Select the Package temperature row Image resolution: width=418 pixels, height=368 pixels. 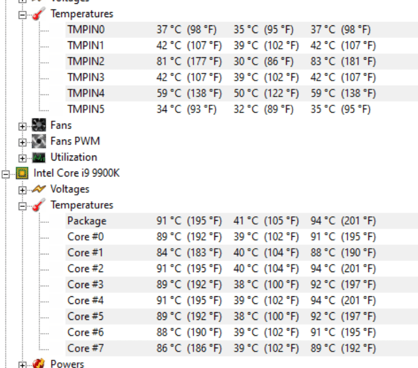pyautogui.click(x=241, y=221)
